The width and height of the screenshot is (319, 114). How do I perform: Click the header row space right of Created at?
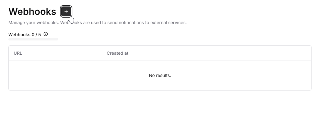(220, 53)
